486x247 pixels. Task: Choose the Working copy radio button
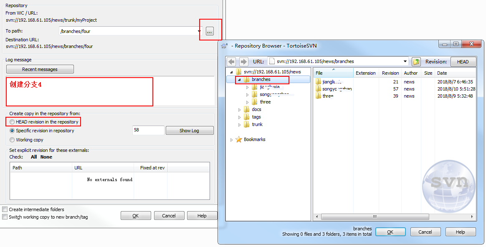[12, 140]
